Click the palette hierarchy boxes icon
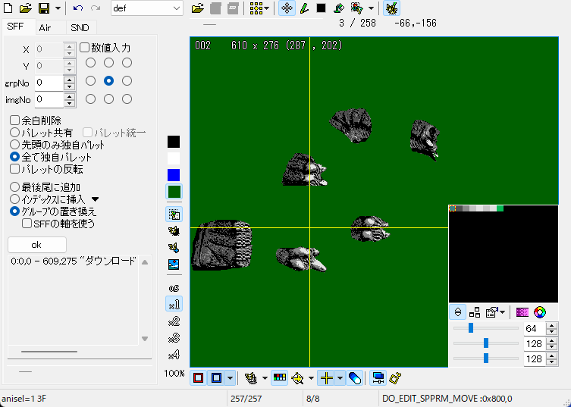This screenshot has width=571, height=407. (475, 312)
